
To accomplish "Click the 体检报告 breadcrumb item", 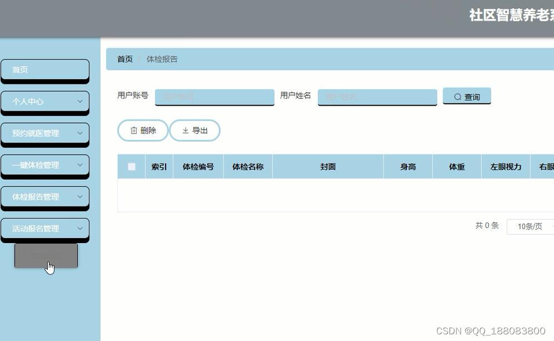I will pyautogui.click(x=162, y=59).
